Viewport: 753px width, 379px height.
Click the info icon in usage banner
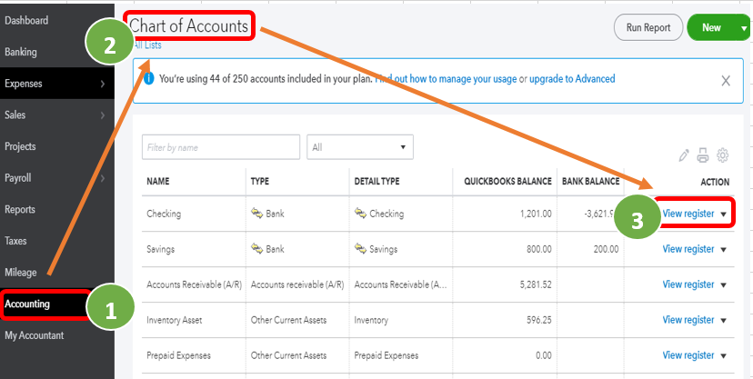pyautogui.click(x=149, y=79)
